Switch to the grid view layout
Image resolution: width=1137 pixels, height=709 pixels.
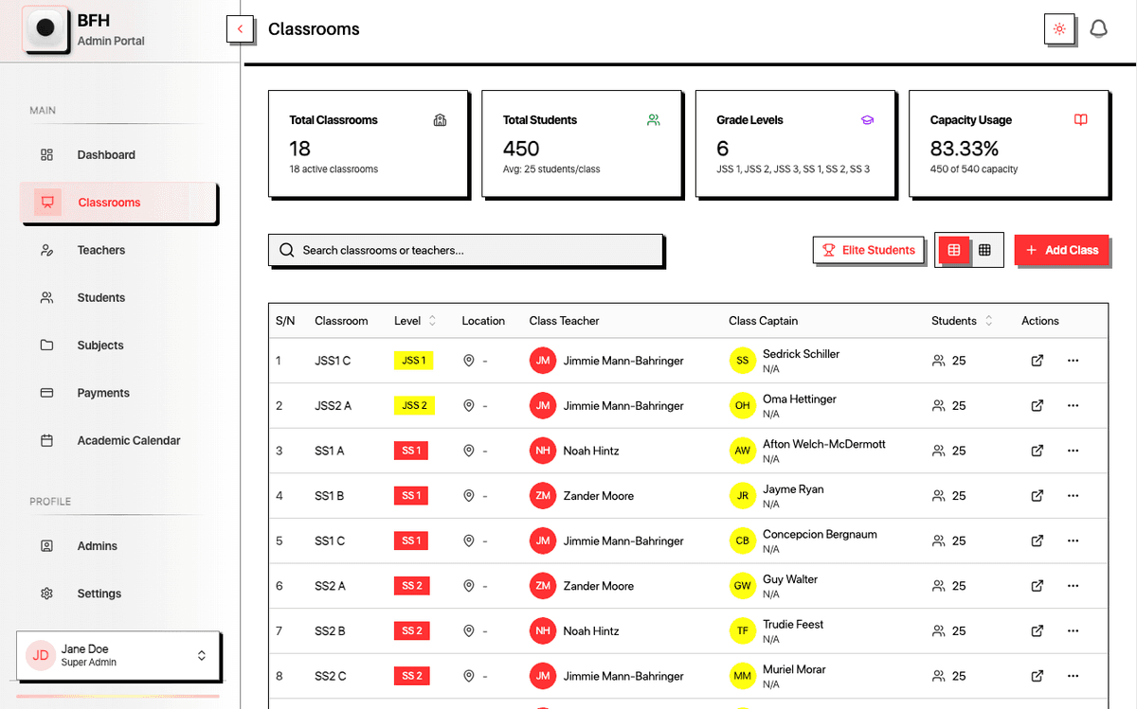click(x=986, y=250)
